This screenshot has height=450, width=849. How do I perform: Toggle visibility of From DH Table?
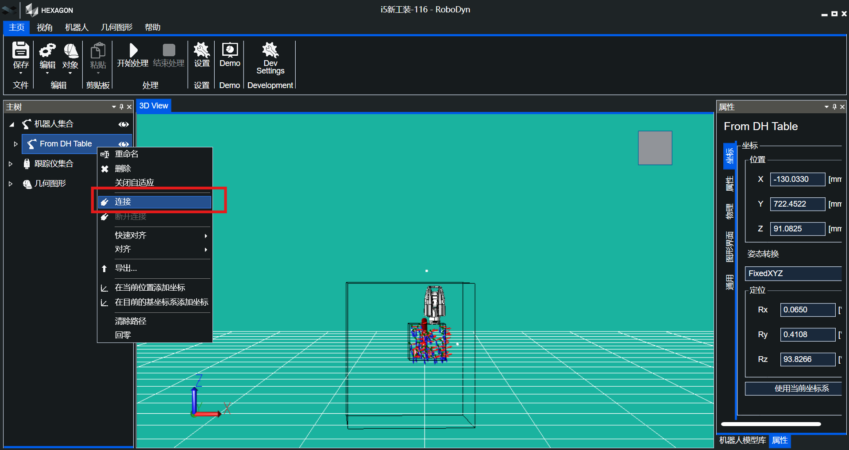[123, 144]
